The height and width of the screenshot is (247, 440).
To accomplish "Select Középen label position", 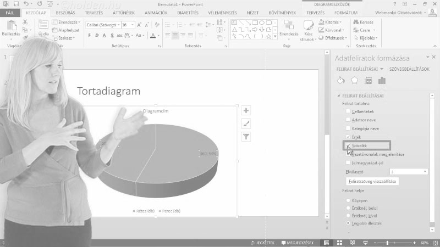I will coord(348,200).
